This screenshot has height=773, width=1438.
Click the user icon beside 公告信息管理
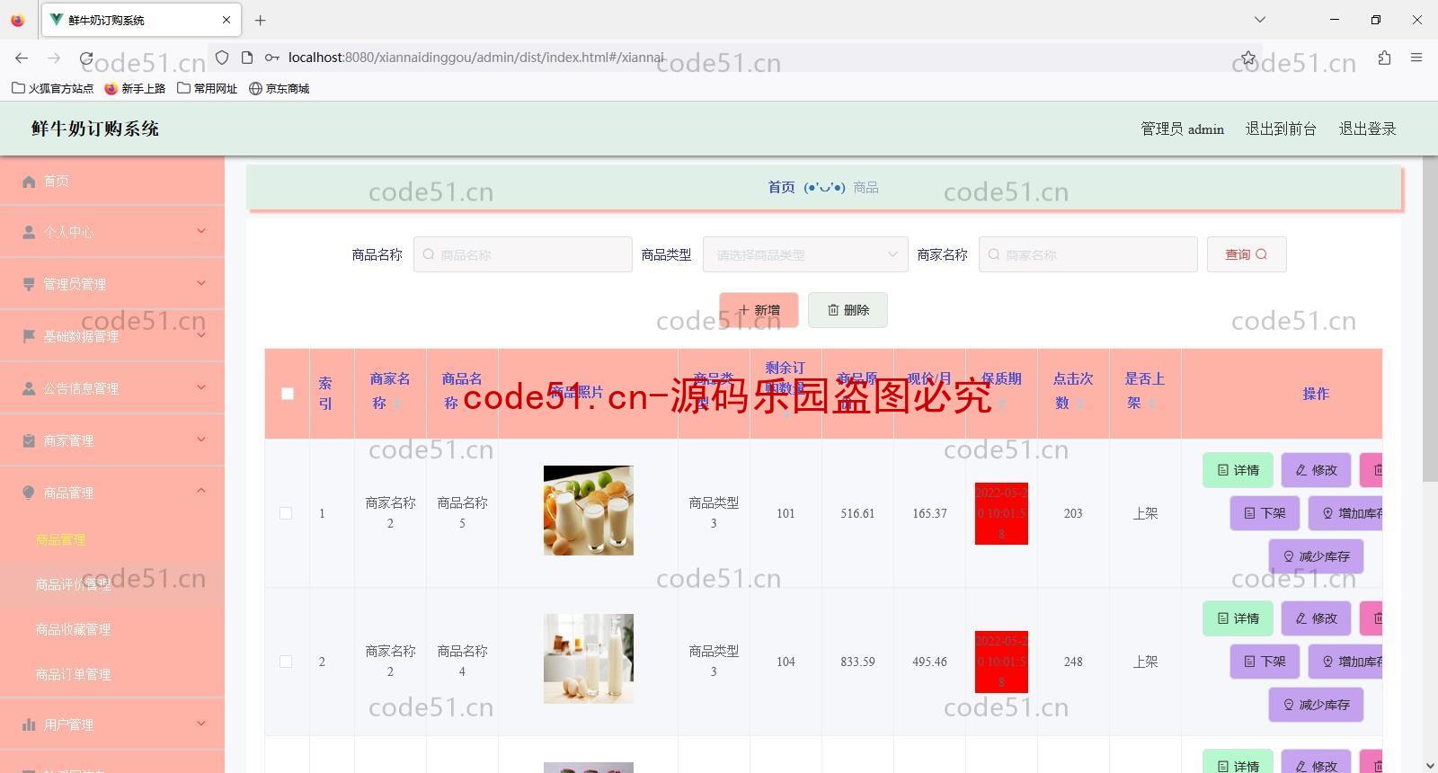(29, 388)
